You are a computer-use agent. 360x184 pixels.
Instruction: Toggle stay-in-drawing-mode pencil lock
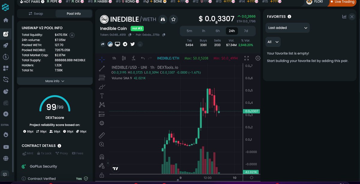(102, 166)
